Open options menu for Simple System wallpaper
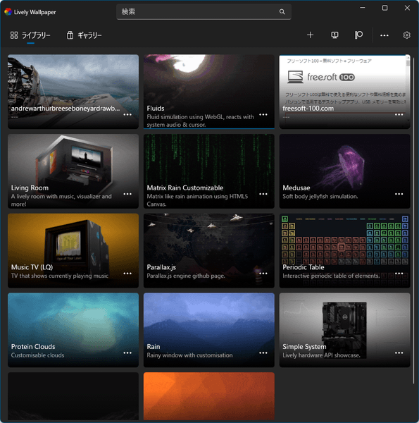This screenshot has height=423, width=419. 399,353
